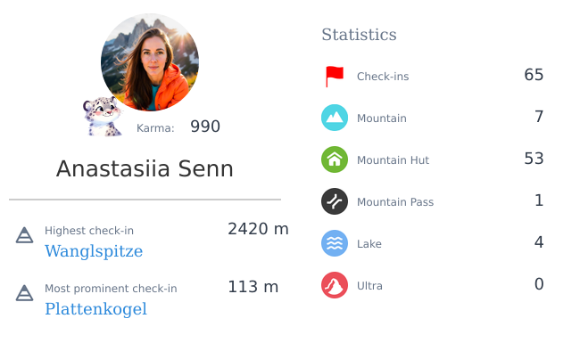Click the triangle icon beside Highest check-in
The width and height of the screenshot is (580, 343).
coord(24,235)
